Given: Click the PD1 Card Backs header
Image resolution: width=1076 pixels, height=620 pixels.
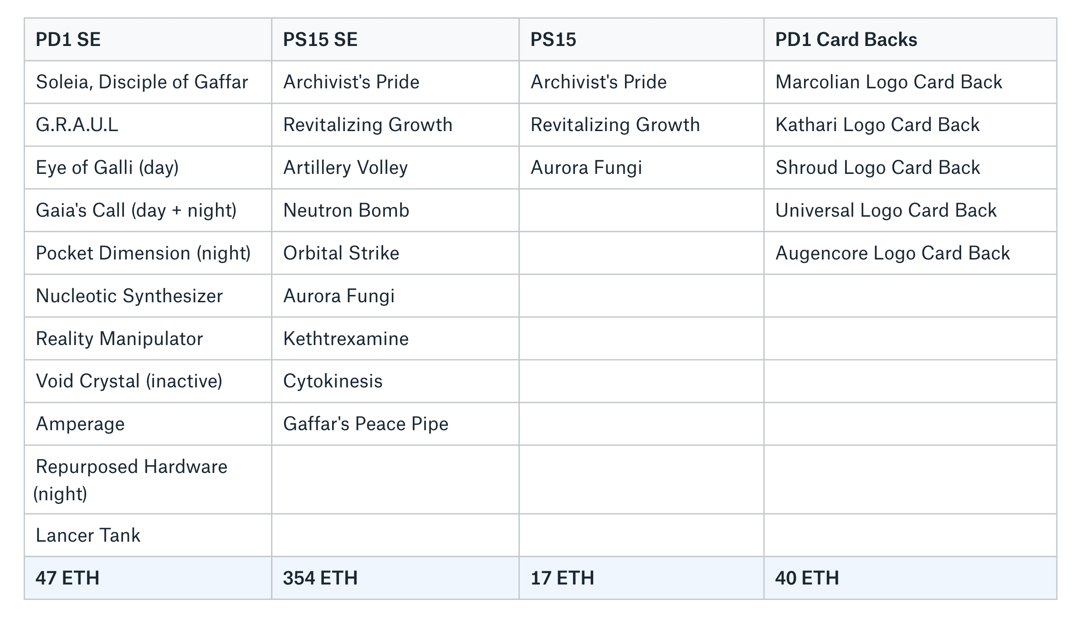Looking at the screenshot, I should click(x=910, y=40).
